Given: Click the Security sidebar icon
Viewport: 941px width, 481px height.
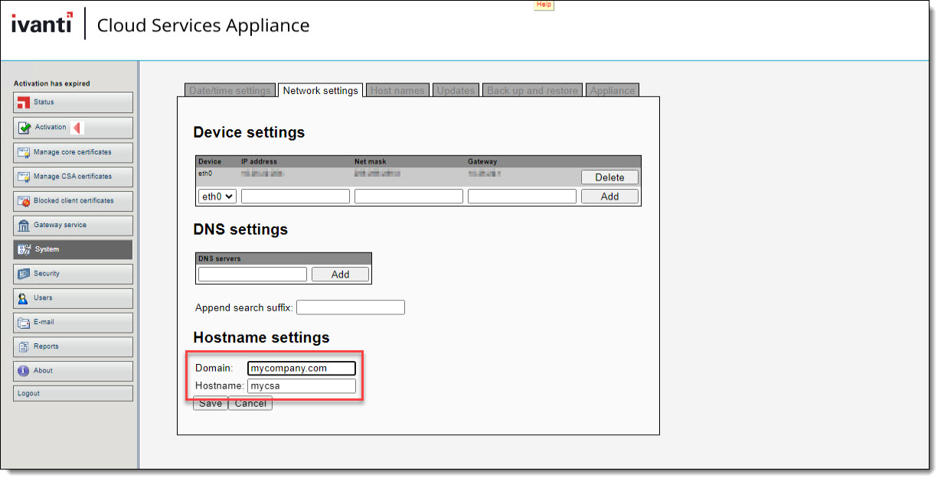Looking at the screenshot, I should click(x=24, y=274).
